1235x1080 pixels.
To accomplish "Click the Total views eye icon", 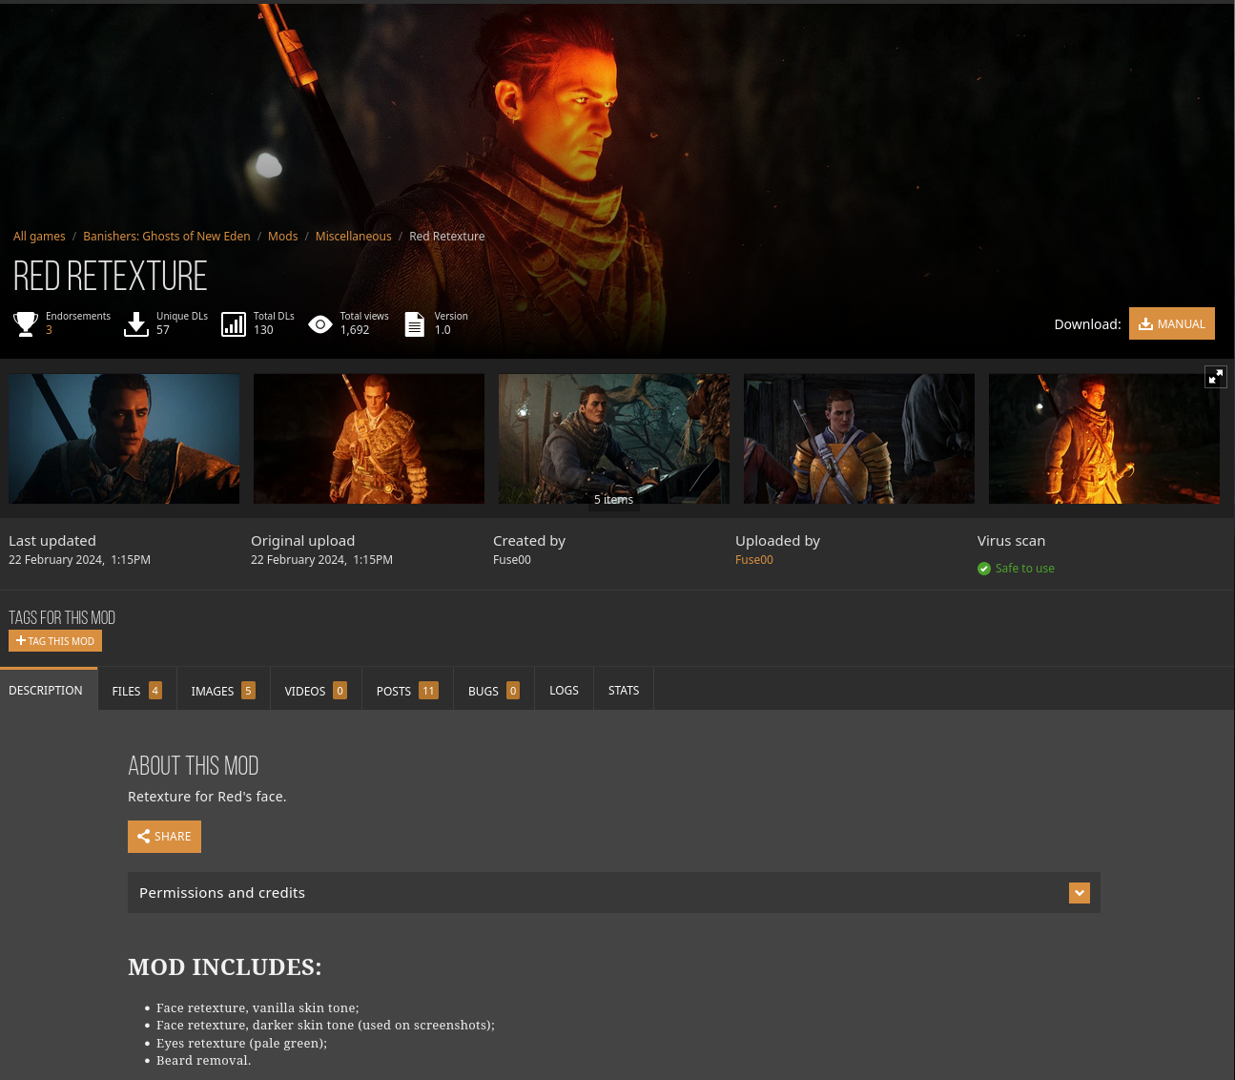I will [x=320, y=324].
